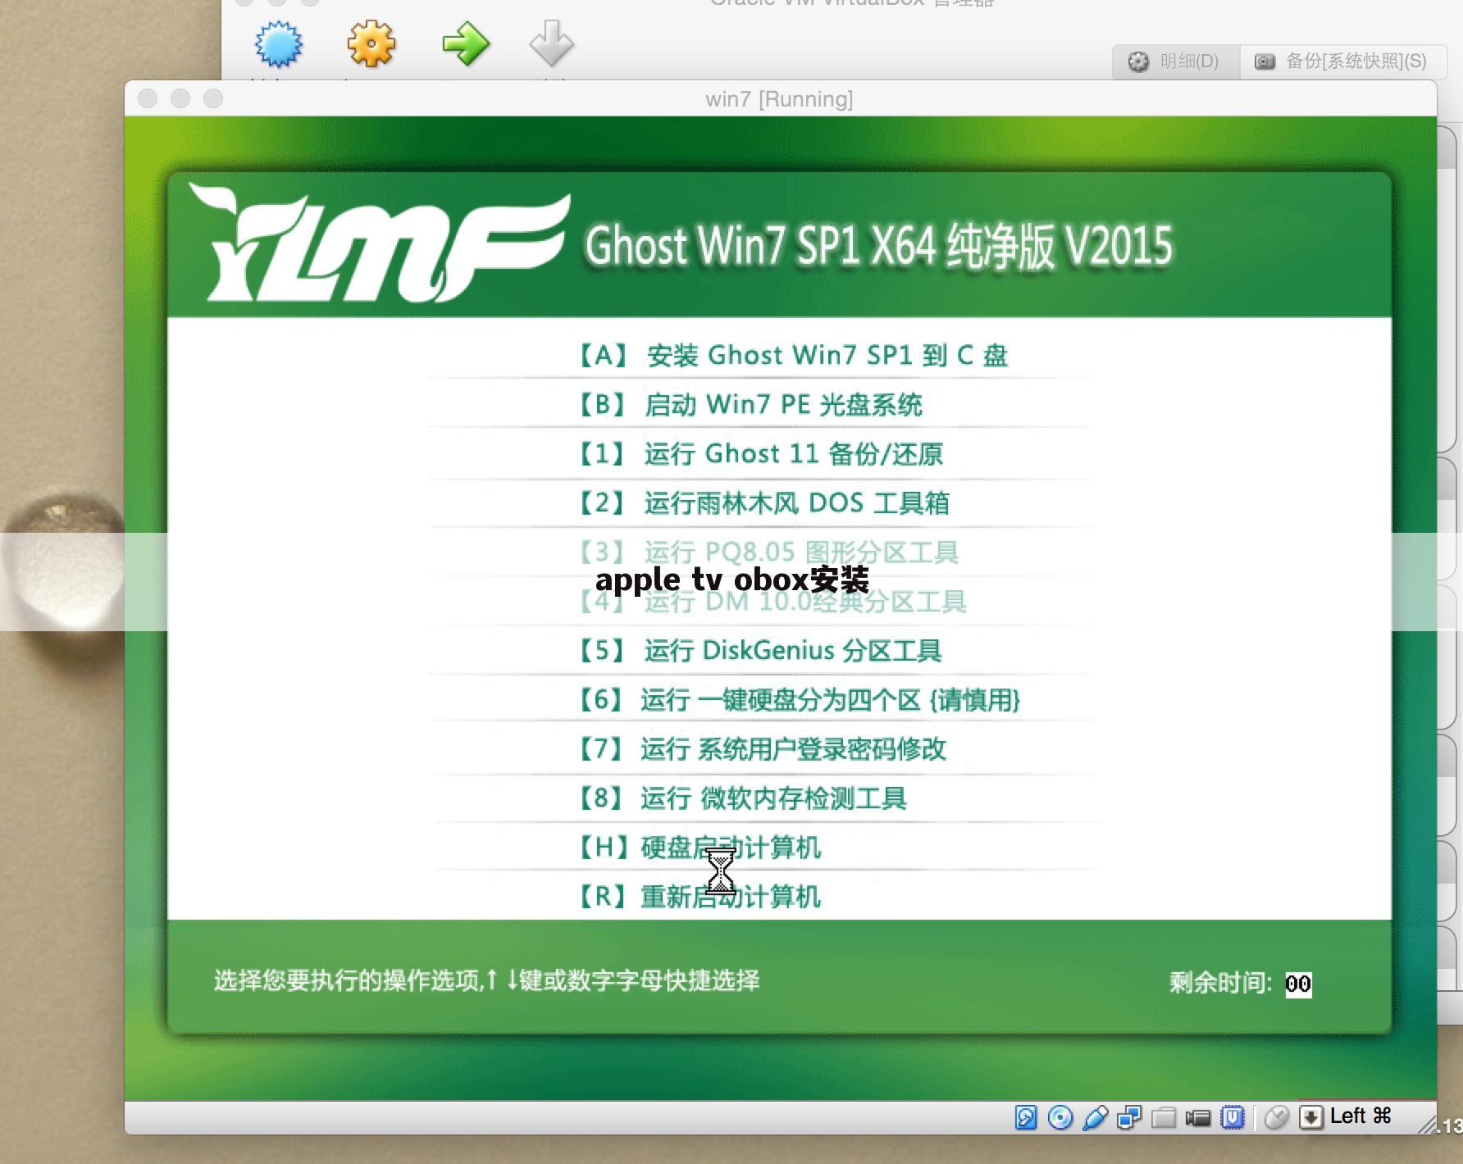This screenshot has width=1463, height=1164.
Task: Toggle keyboard capture via down-arrow status icon
Action: coord(1312,1116)
